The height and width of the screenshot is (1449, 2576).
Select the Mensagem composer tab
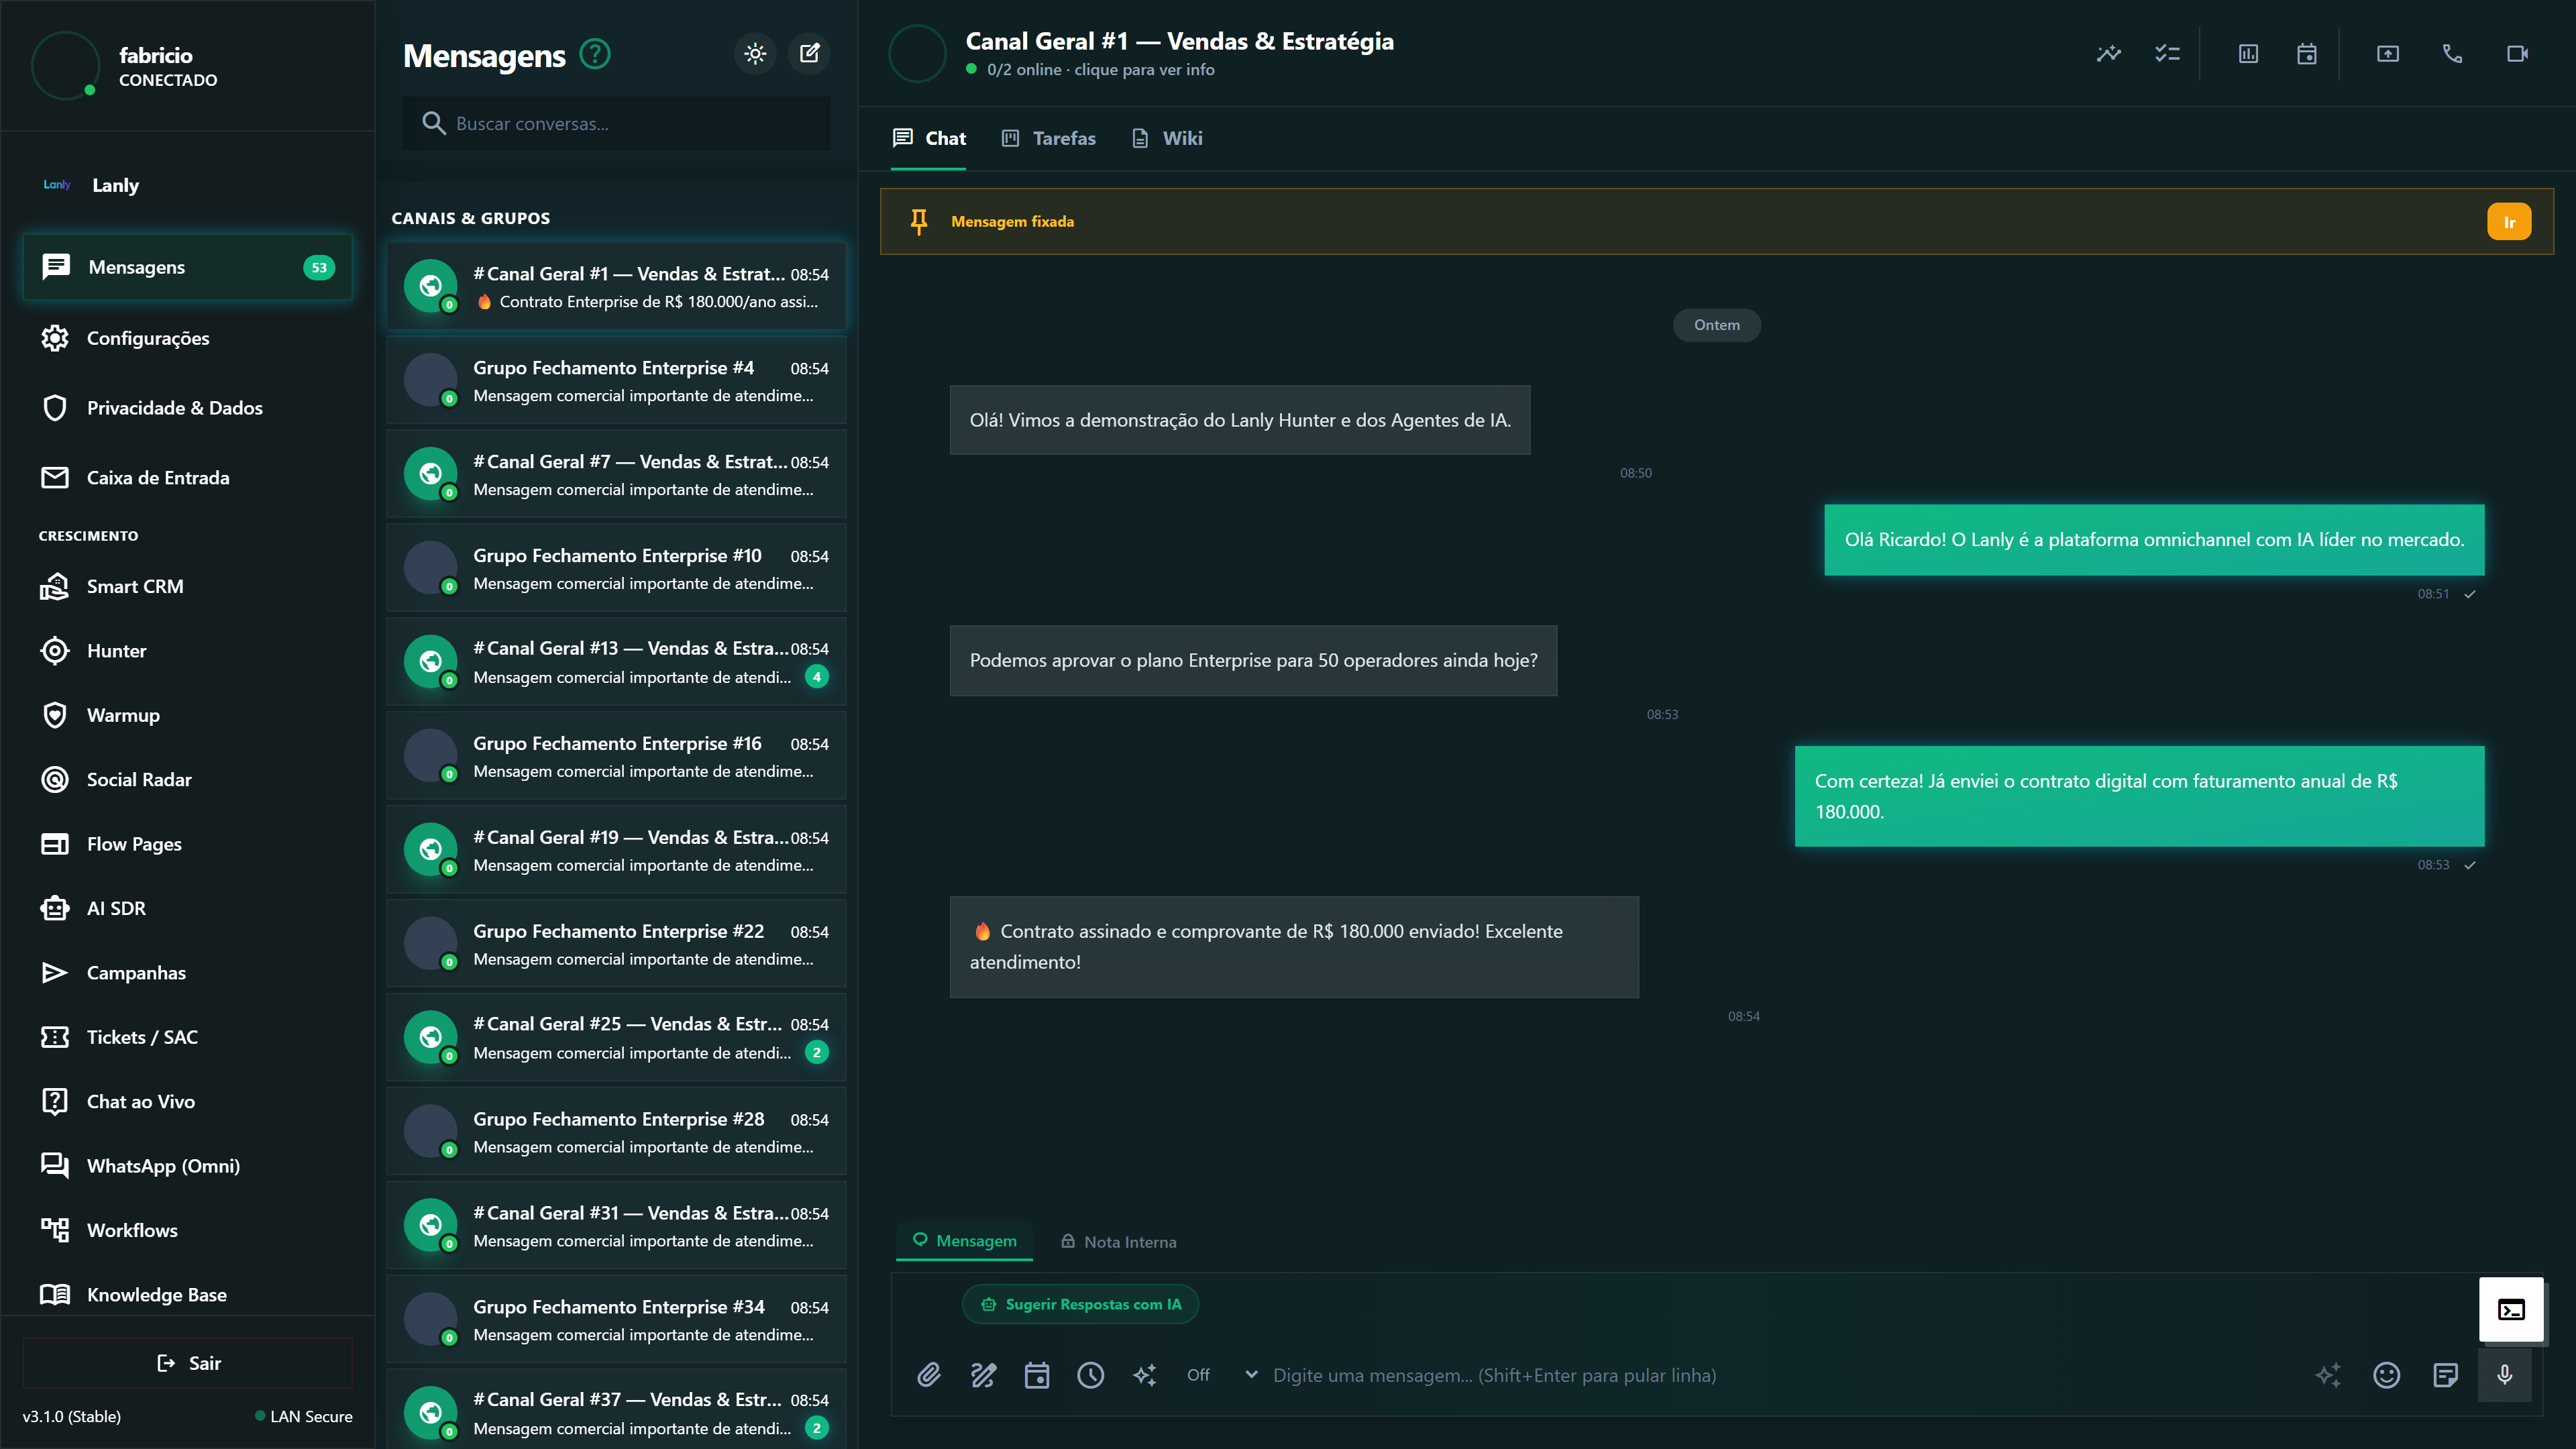pos(965,1241)
